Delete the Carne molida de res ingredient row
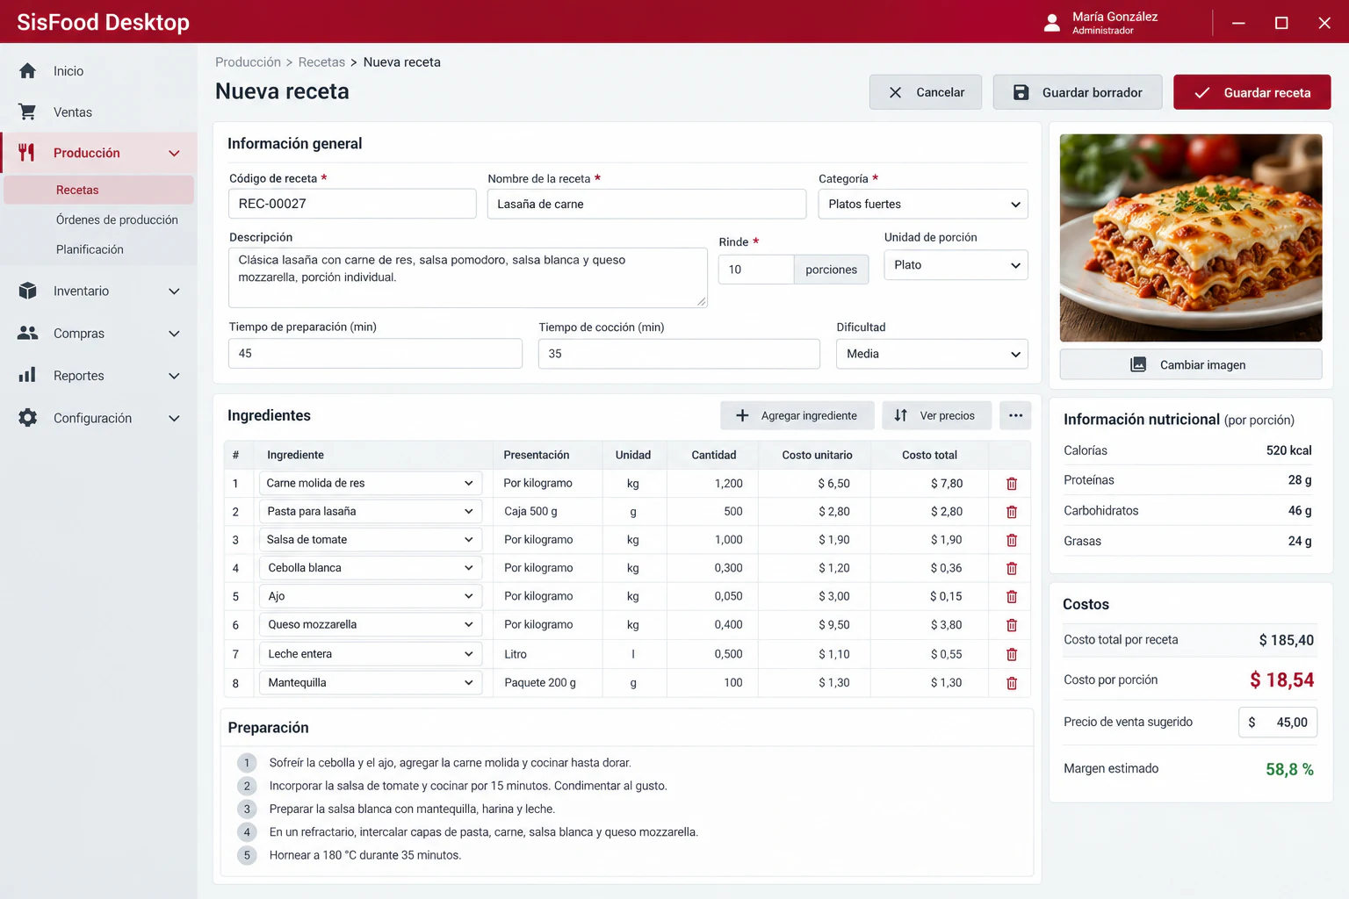The image size is (1349, 899). pos(1012,484)
